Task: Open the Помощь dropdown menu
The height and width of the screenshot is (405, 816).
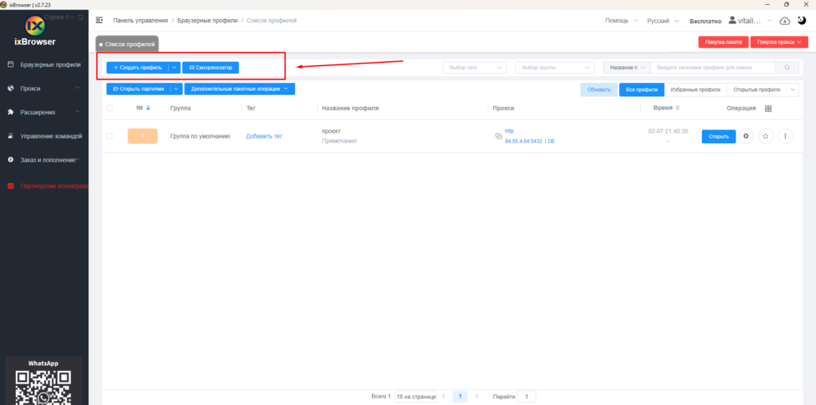Action: click(622, 21)
